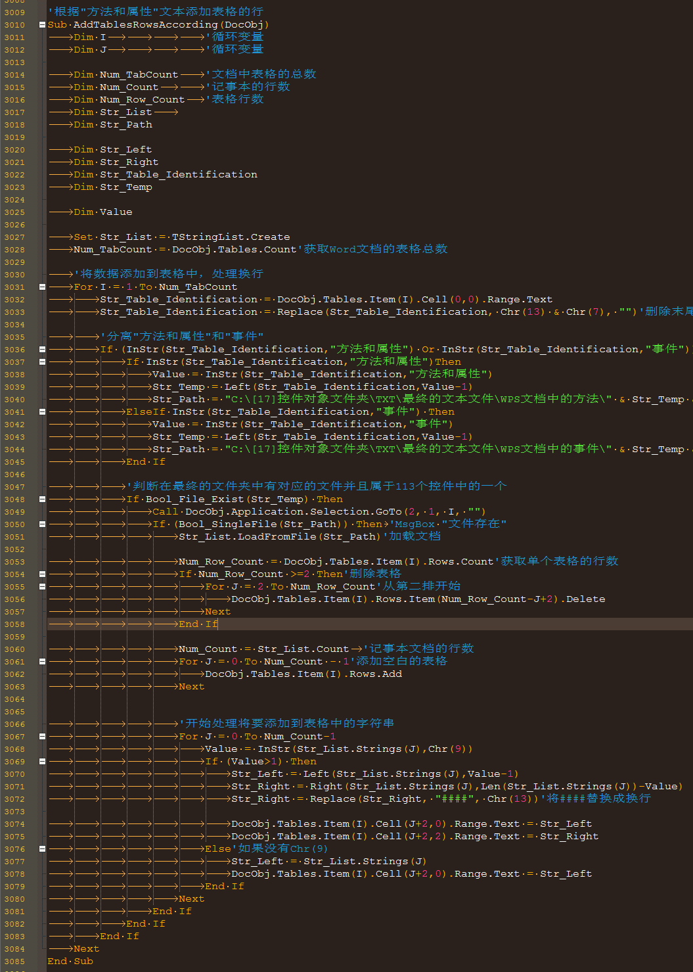Collapse the Bool_File_Exist If fold on line 3048
This screenshot has height=972, width=693.
tap(42, 499)
